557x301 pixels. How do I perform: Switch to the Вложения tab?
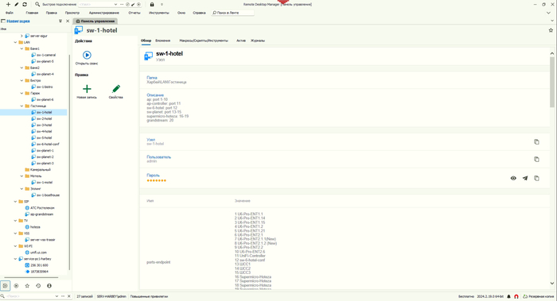[162, 41]
